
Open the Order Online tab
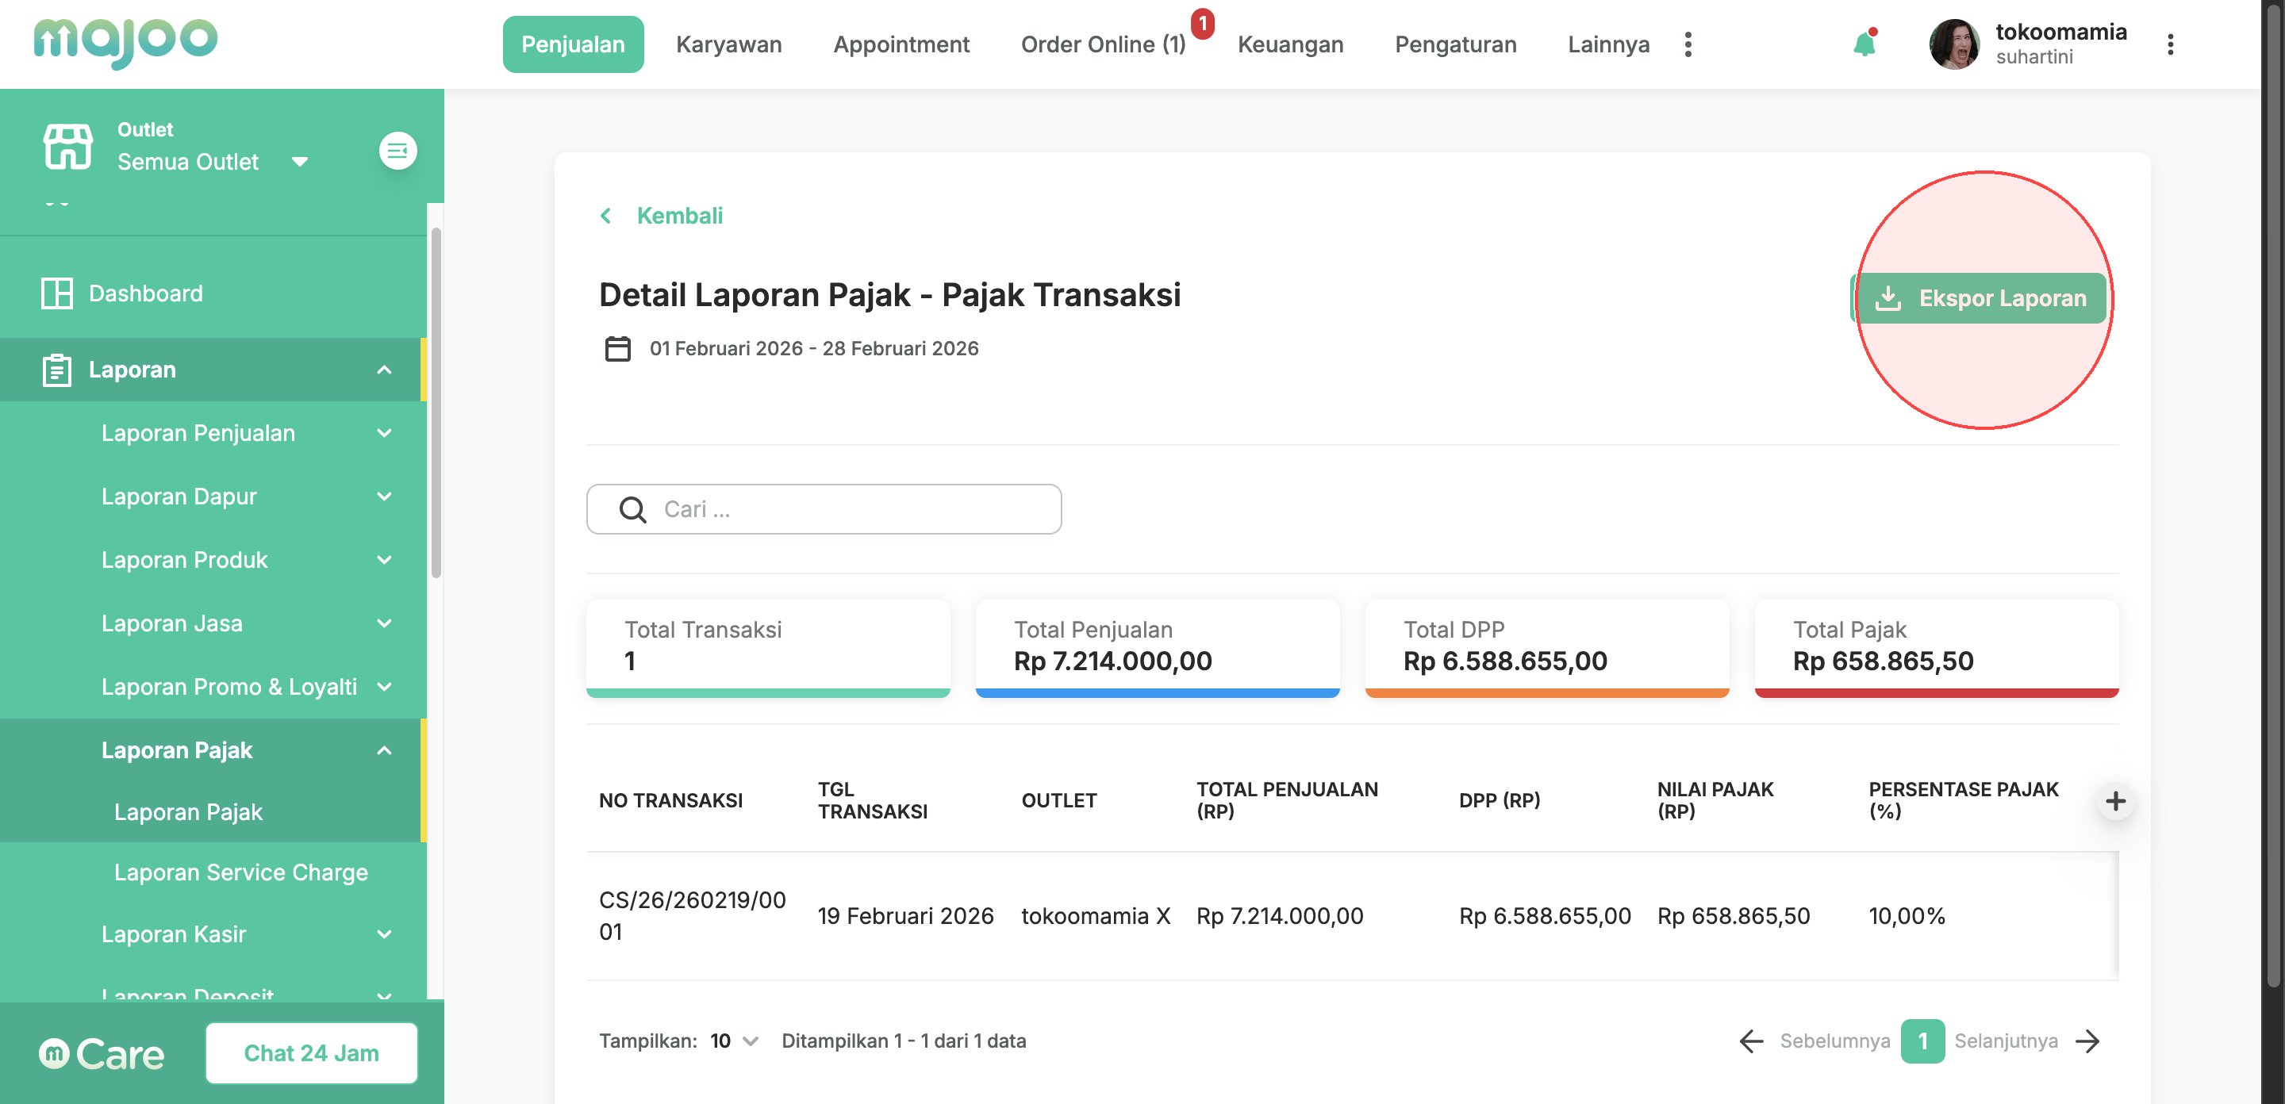click(1103, 44)
